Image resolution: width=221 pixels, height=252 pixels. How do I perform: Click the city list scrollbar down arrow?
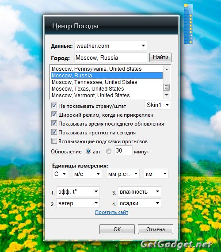tap(167, 95)
